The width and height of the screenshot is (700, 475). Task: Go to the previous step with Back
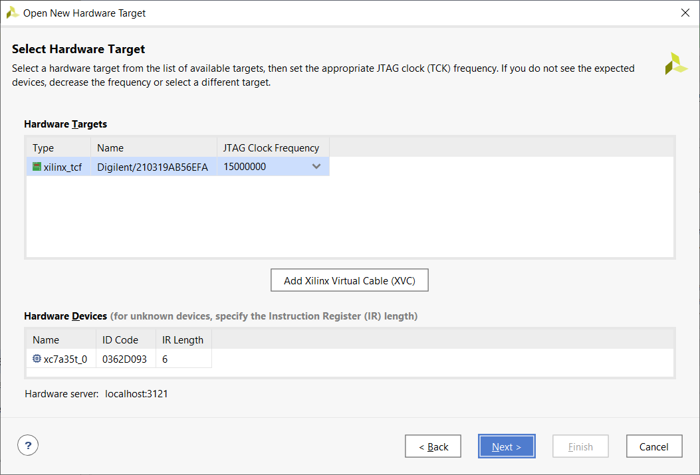point(433,446)
